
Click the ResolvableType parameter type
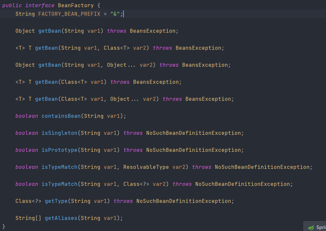click(x=146, y=167)
